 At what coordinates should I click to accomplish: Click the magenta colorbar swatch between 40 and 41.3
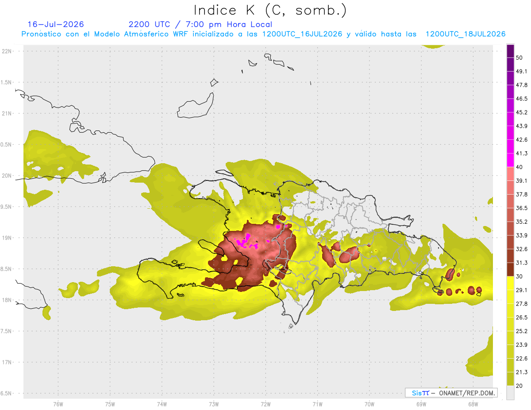510,160
